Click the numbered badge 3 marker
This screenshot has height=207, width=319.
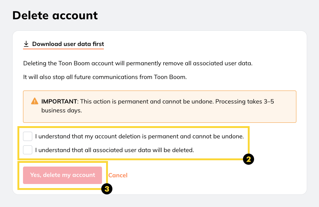point(106,189)
